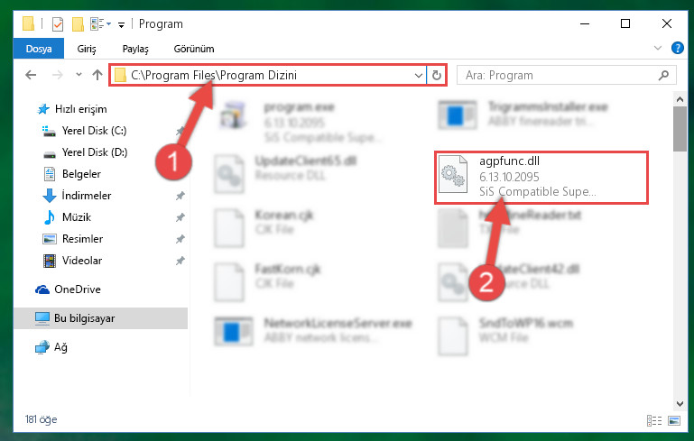Toggle pin on İndirmeler entry
Image resolution: width=694 pixels, height=441 pixels.
pos(180,196)
